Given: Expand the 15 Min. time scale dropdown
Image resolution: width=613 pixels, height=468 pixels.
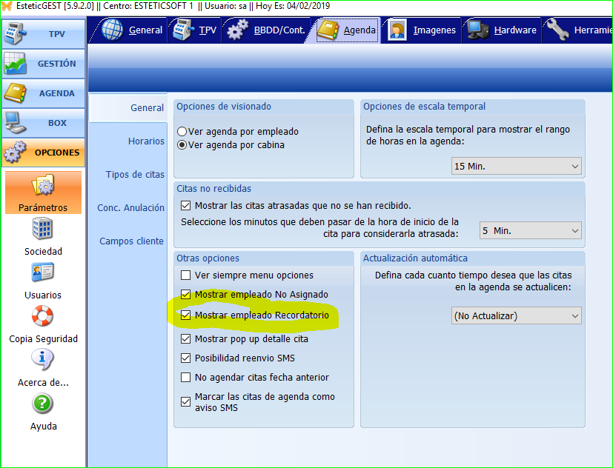Looking at the screenshot, I should (x=517, y=167).
